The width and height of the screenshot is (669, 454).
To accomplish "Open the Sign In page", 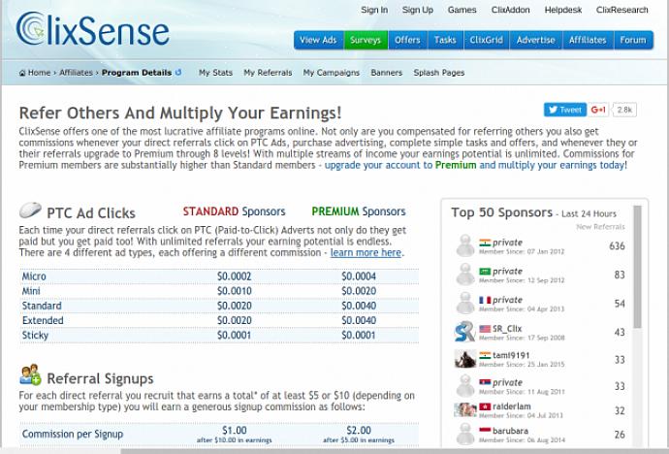I will point(374,10).
